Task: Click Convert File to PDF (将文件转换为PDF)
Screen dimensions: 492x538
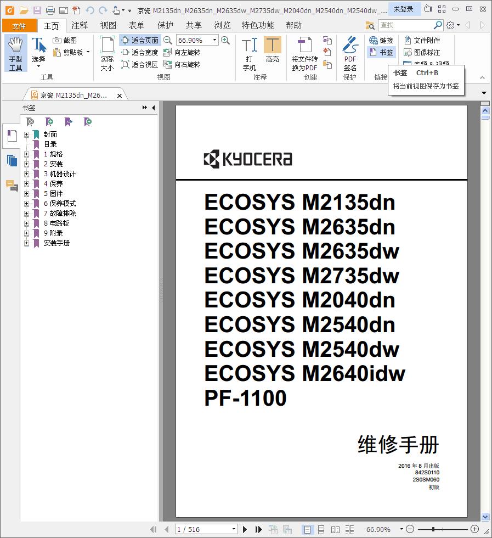Action: tap(304, 53)
